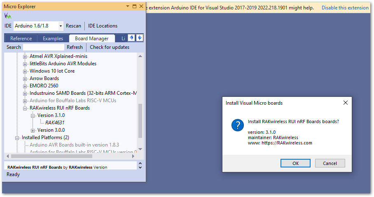This screenshot has height=197, width=374.
Task: Expand Industruino SAMD Boards node
Action: point(25,94)
